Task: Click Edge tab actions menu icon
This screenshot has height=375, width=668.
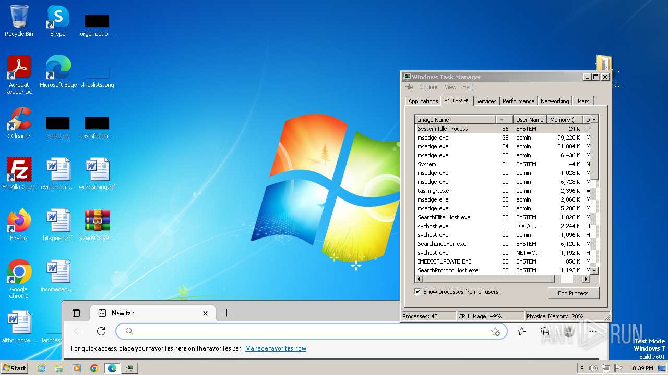Action: coord(76,313)
